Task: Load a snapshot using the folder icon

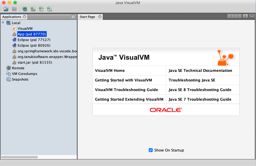Action: (6, 9)
